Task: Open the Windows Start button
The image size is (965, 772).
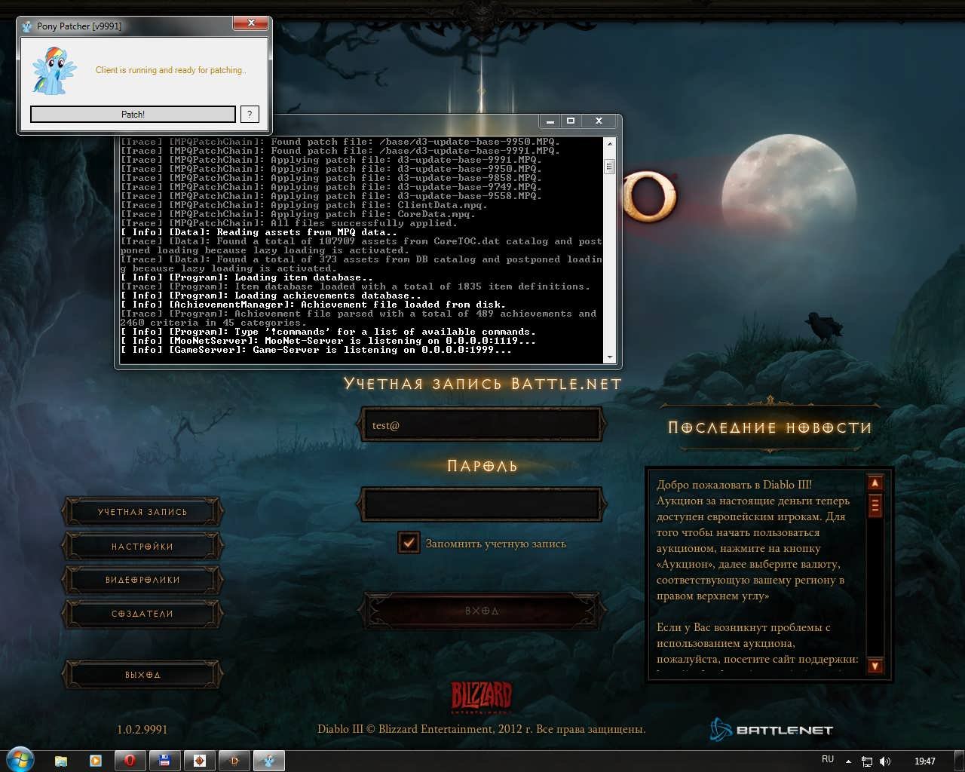Action: click(20, 760)
